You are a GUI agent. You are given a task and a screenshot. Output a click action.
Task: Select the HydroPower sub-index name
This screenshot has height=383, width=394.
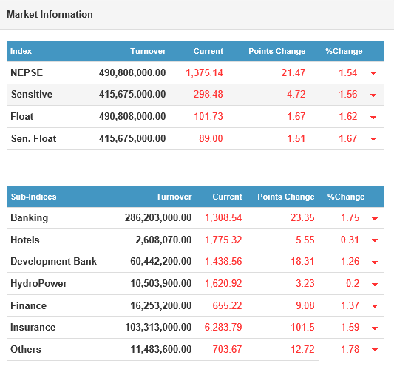coord(38,284)
